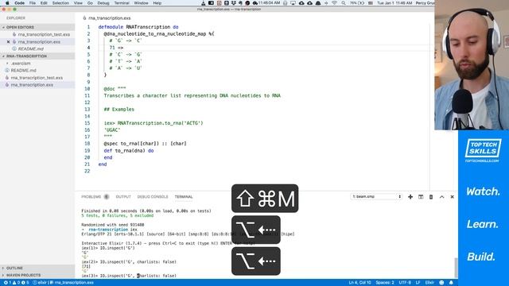Switch to the Debug Console tab
Screen dimensions: 509x286
click(153, 197)
